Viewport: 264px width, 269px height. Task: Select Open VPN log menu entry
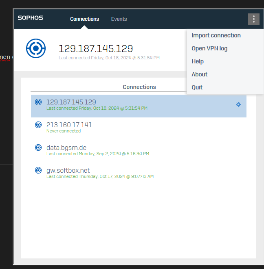coord(209,48)
